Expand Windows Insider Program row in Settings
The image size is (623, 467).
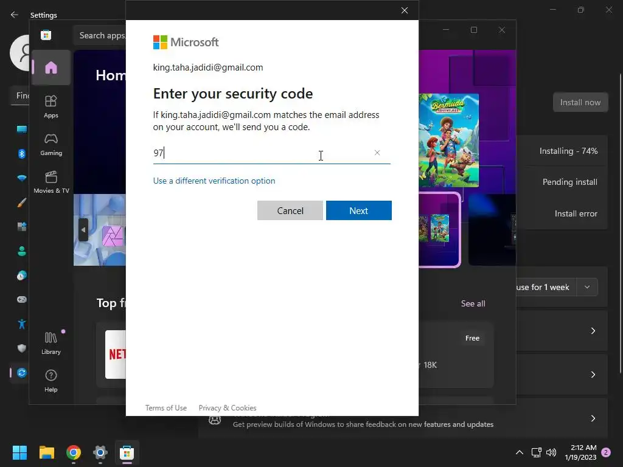(593, 418)
